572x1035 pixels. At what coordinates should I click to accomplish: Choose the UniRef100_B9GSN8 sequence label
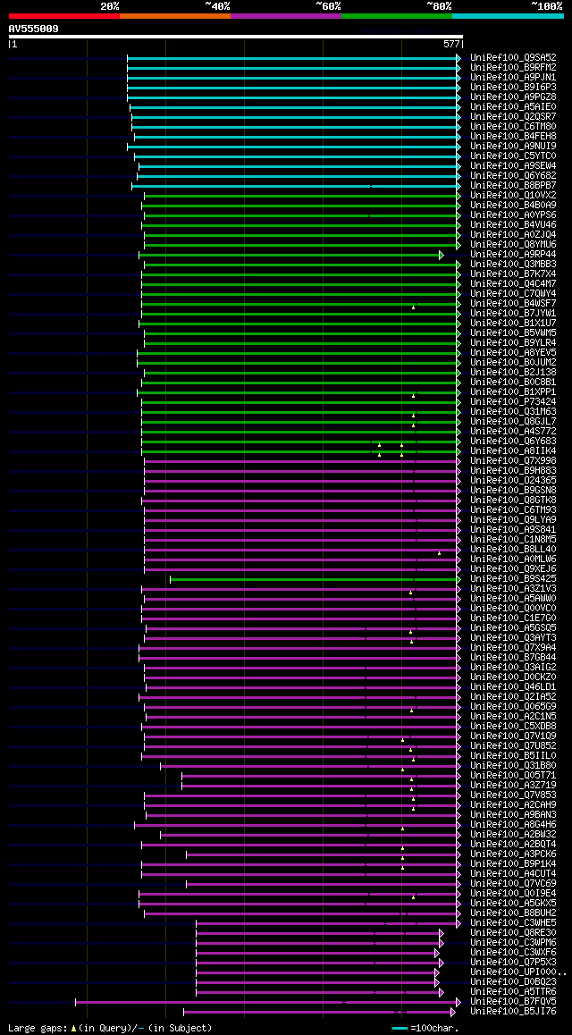click(513, 491)
